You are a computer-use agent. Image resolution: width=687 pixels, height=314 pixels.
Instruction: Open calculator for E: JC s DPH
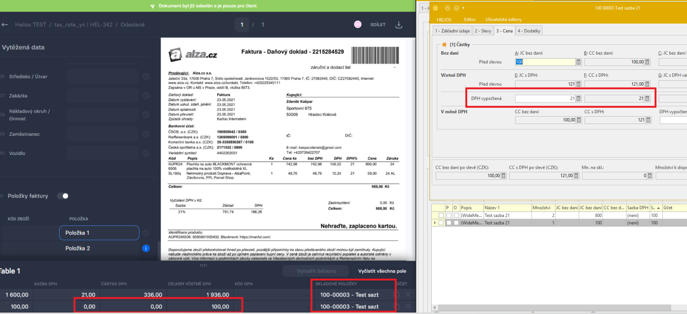[x=579, y=84]
